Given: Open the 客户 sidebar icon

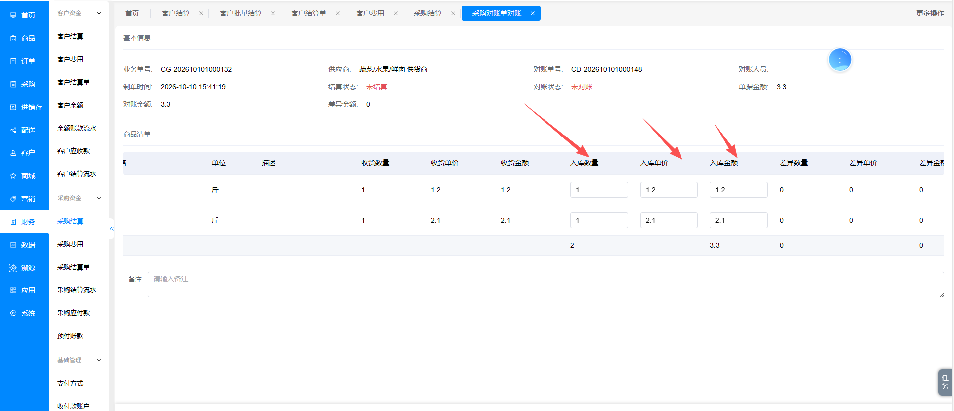Looking at the screenshot, I should [x=13, y=153].
